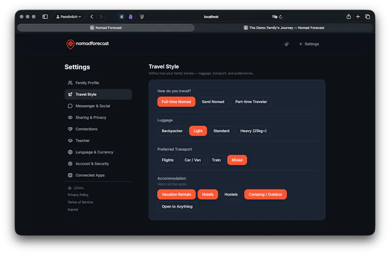Open Language & Currency settings

pos(98,152)
